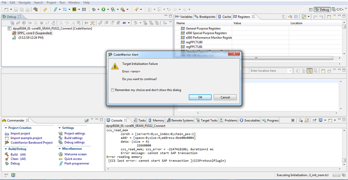This screenshot has height=180, width=348.
Task: Click the progress bar in status bar
Action: (337, 175)
